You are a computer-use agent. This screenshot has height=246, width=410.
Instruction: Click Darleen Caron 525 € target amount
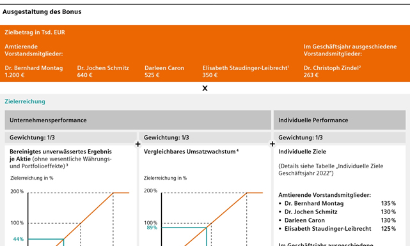(x=164, y=71)
